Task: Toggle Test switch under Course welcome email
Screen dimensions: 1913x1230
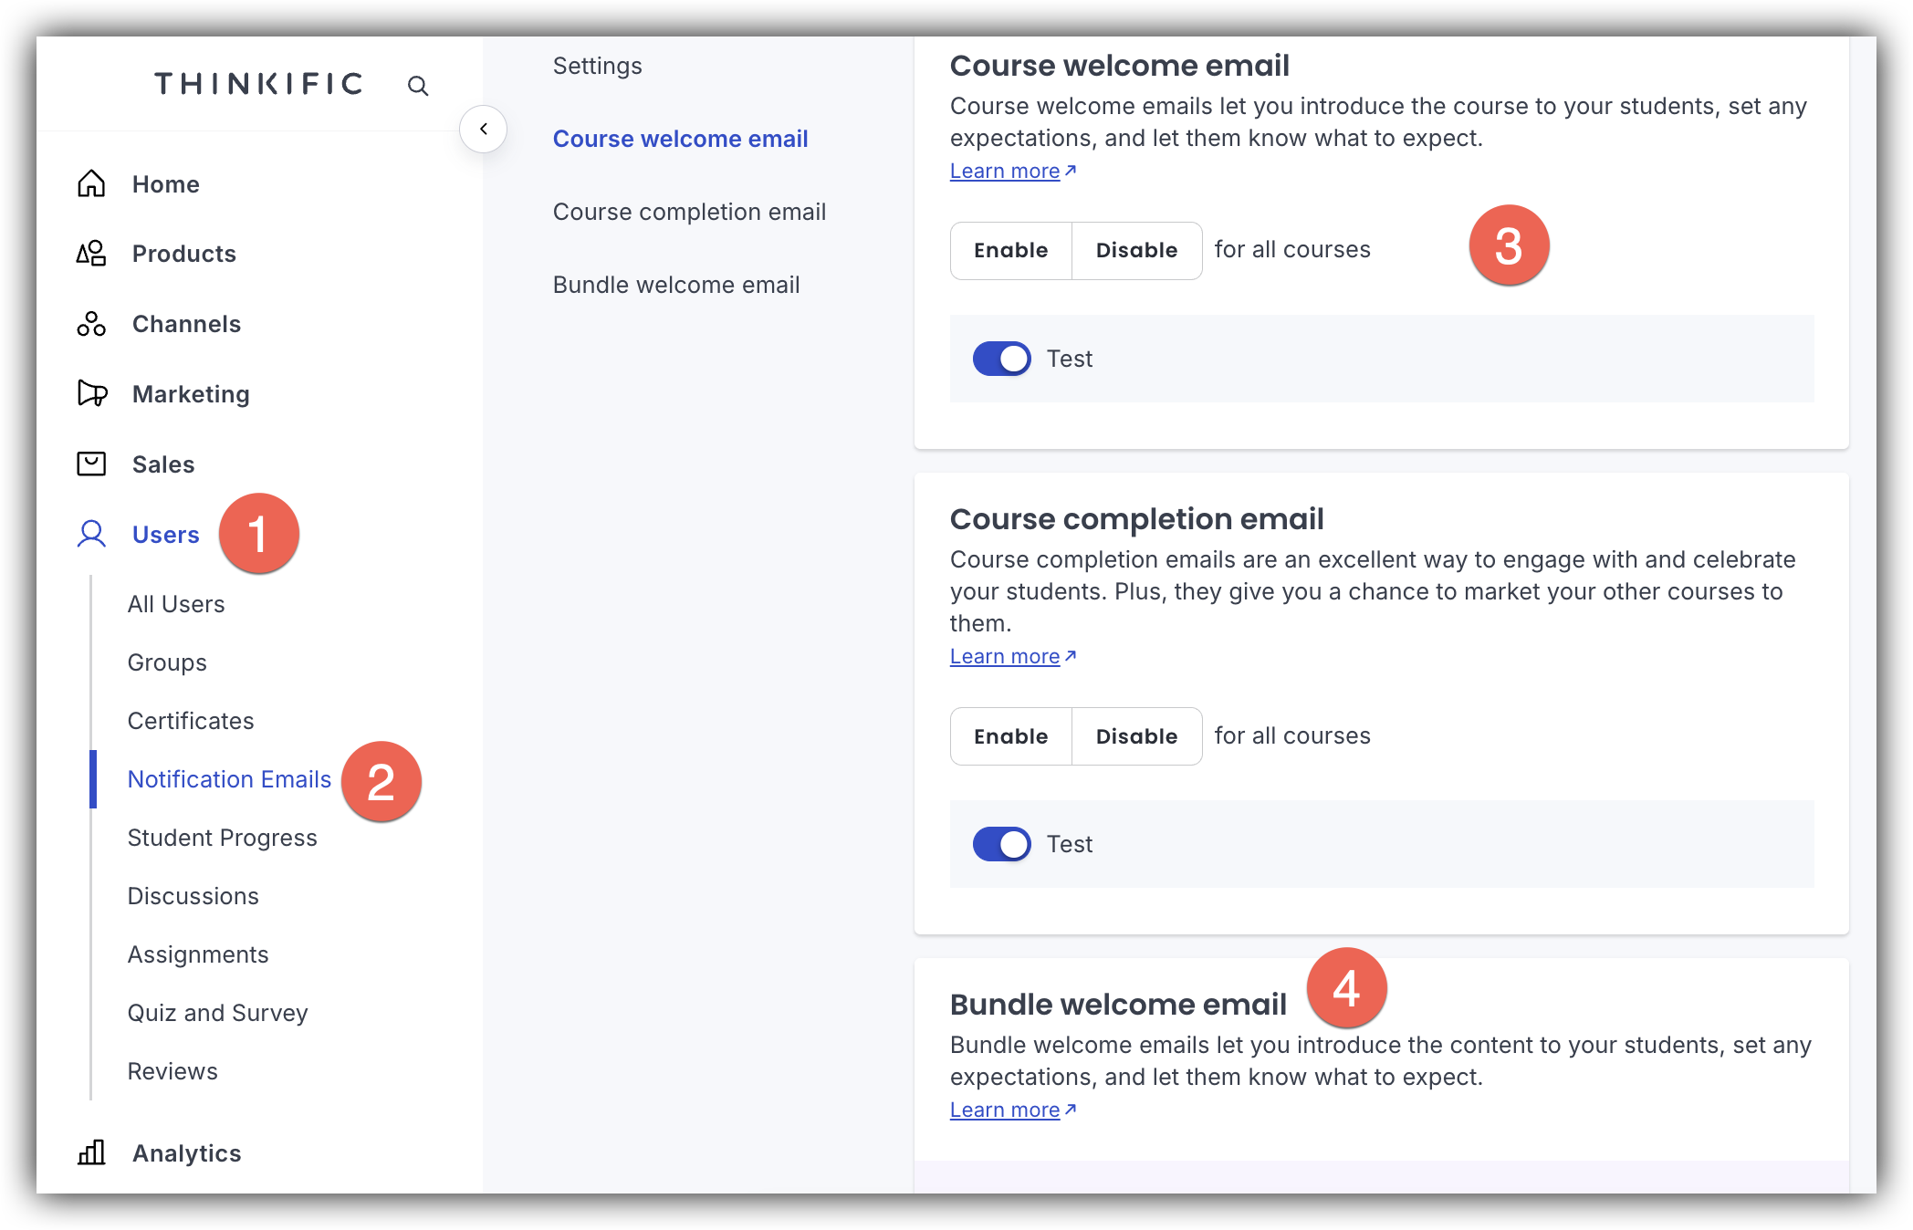Action: coord(1001,359)
